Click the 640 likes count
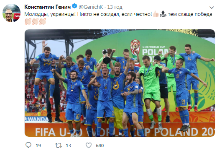This screenshot has width=217, height=151. (100, 146)
